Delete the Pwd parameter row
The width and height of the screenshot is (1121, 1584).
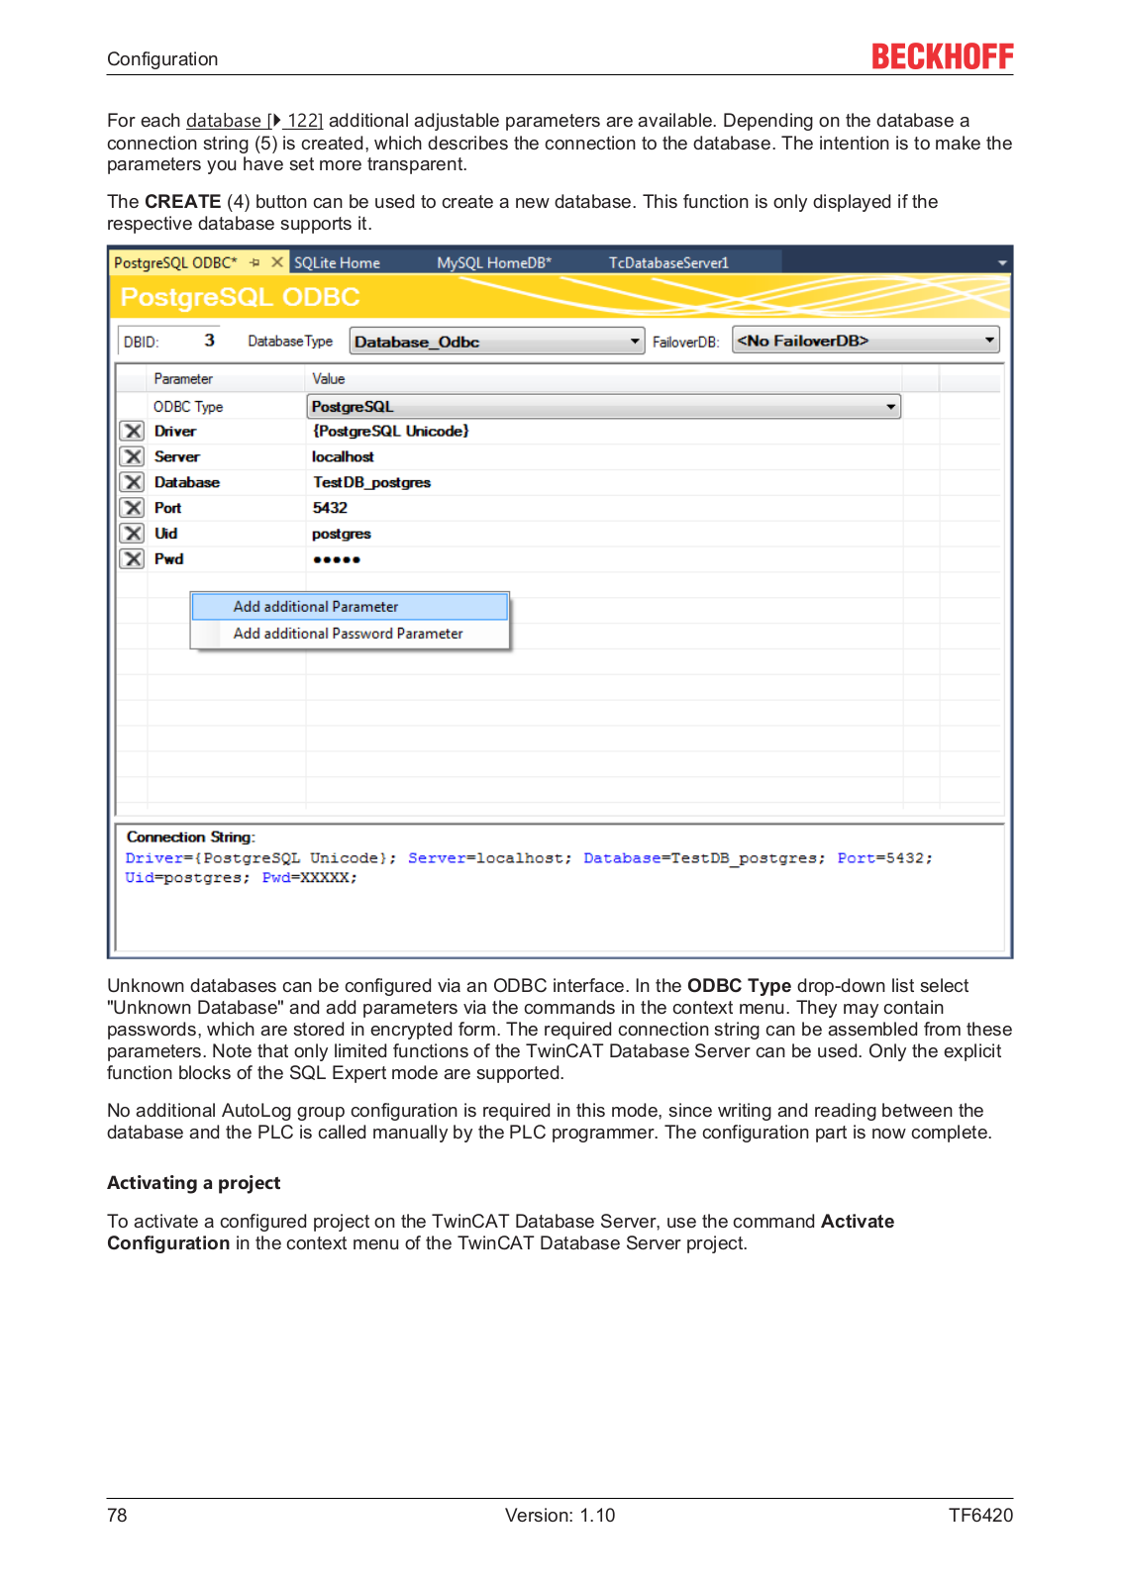(132, 559)
